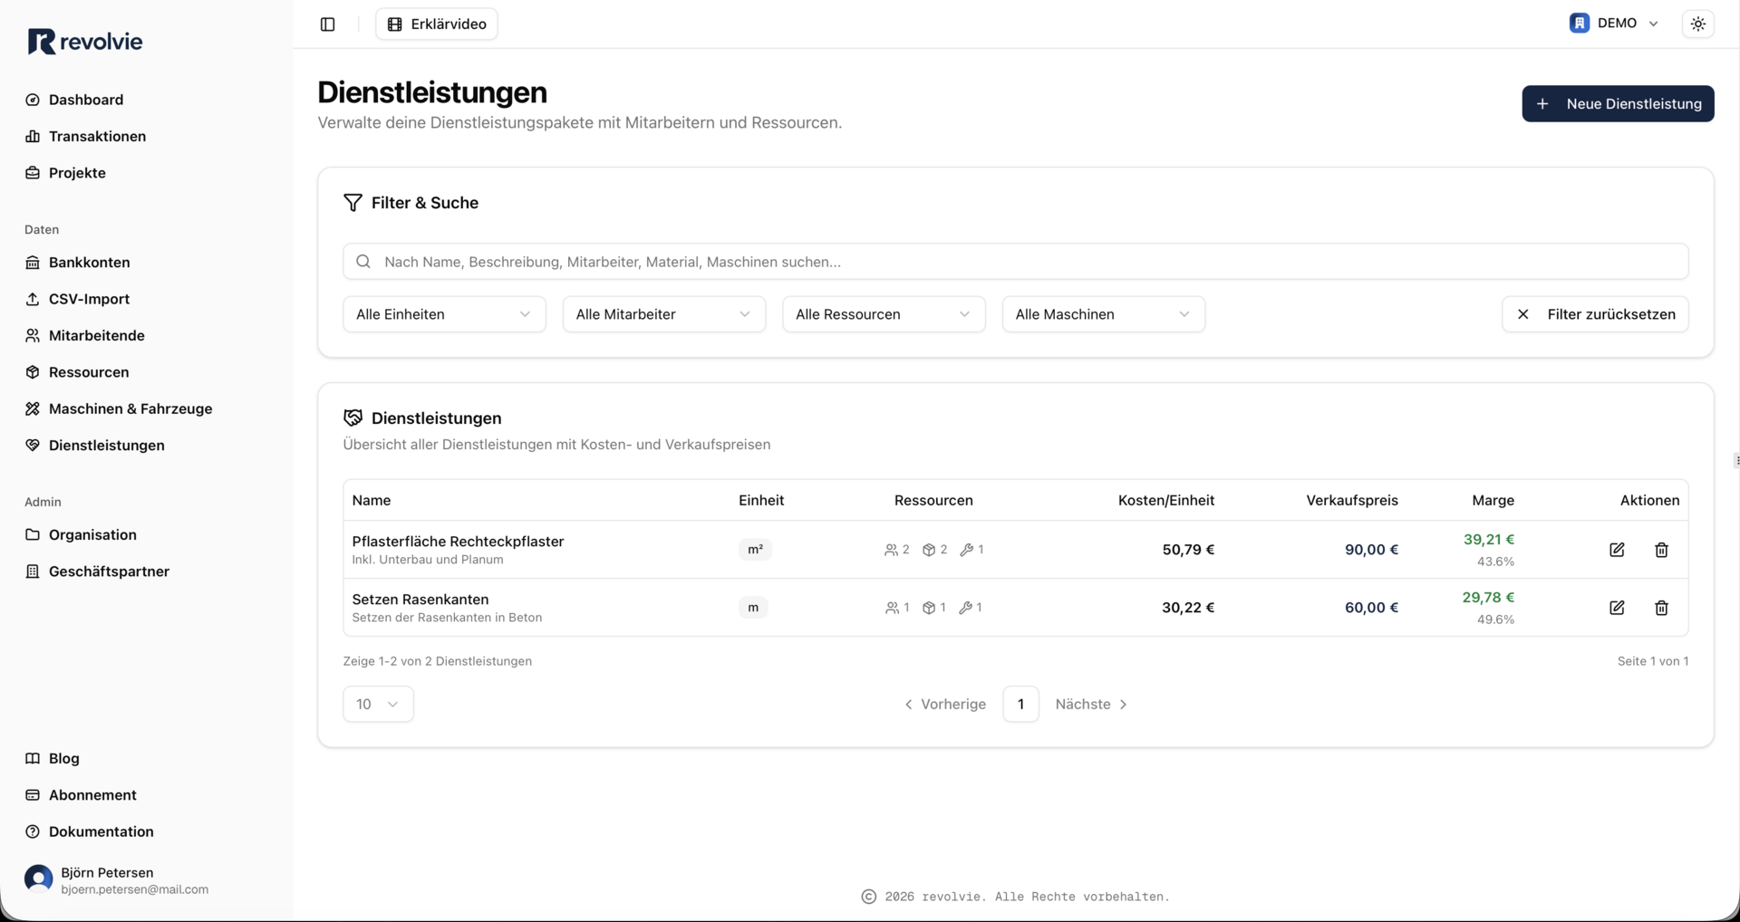This screenshot has height=922, width=1740.
Task: Click the handshake icon beside the Dienstleistungen table heading
Action: click(x=353, y=418)
